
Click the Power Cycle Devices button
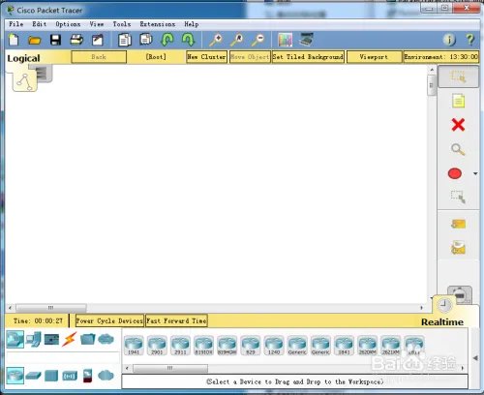coord(109,320)
